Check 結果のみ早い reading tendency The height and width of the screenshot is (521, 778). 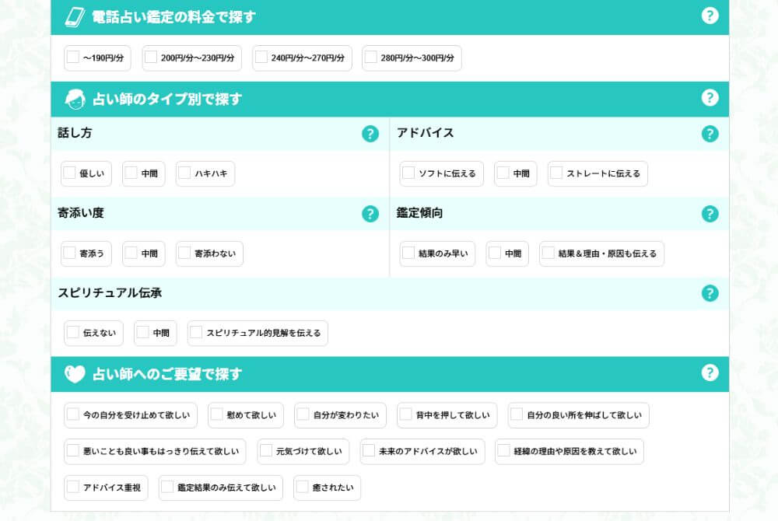pyautogui.click(x=407, y=254)
